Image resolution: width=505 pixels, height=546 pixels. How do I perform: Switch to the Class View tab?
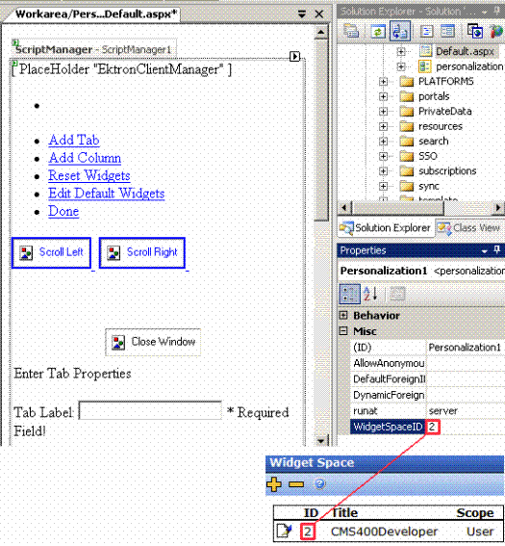pos(469,227)
